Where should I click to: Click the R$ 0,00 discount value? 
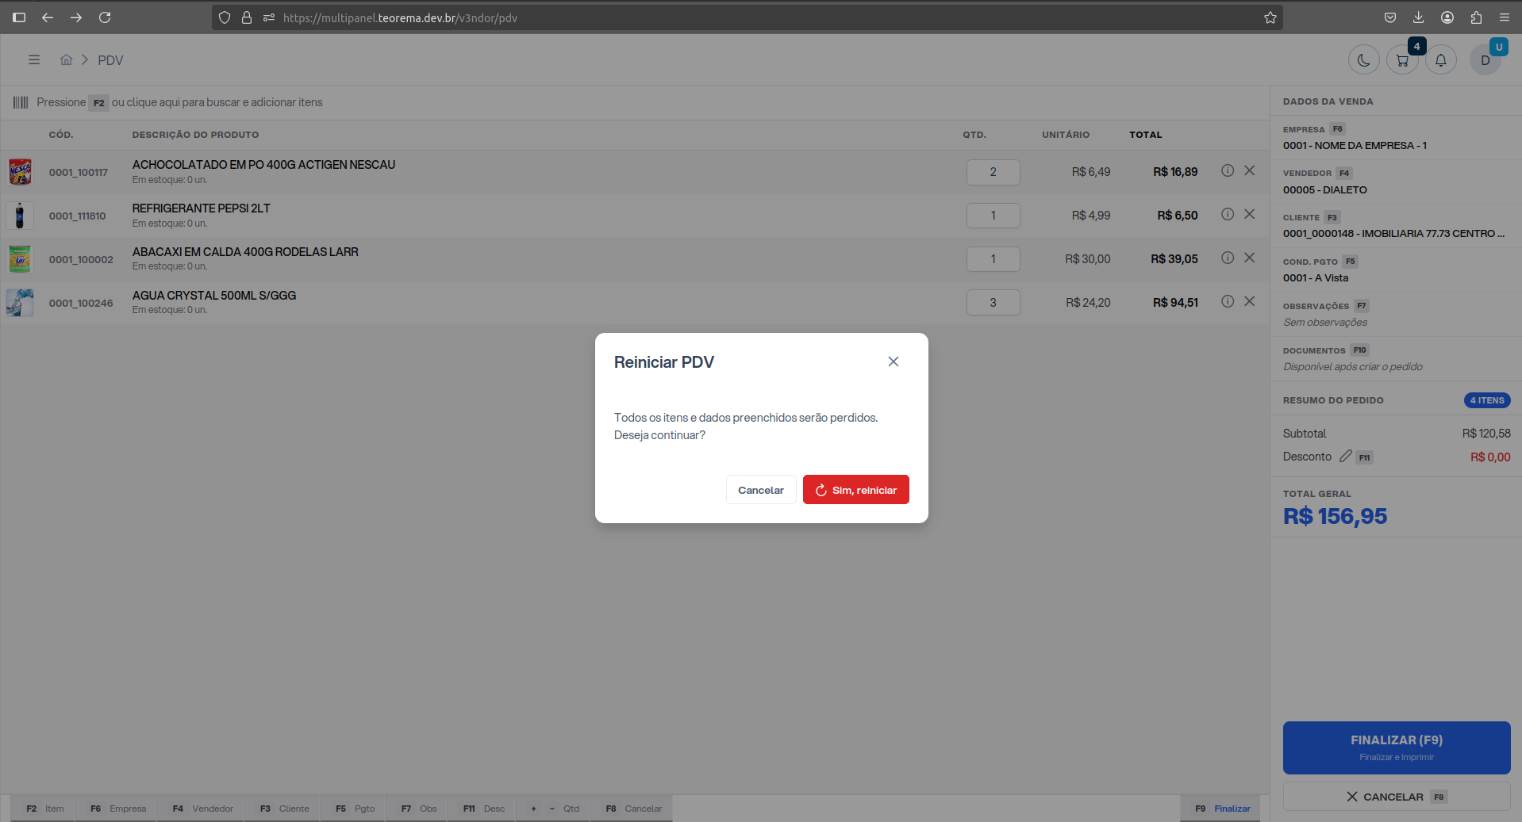(x=1489, y=457)
